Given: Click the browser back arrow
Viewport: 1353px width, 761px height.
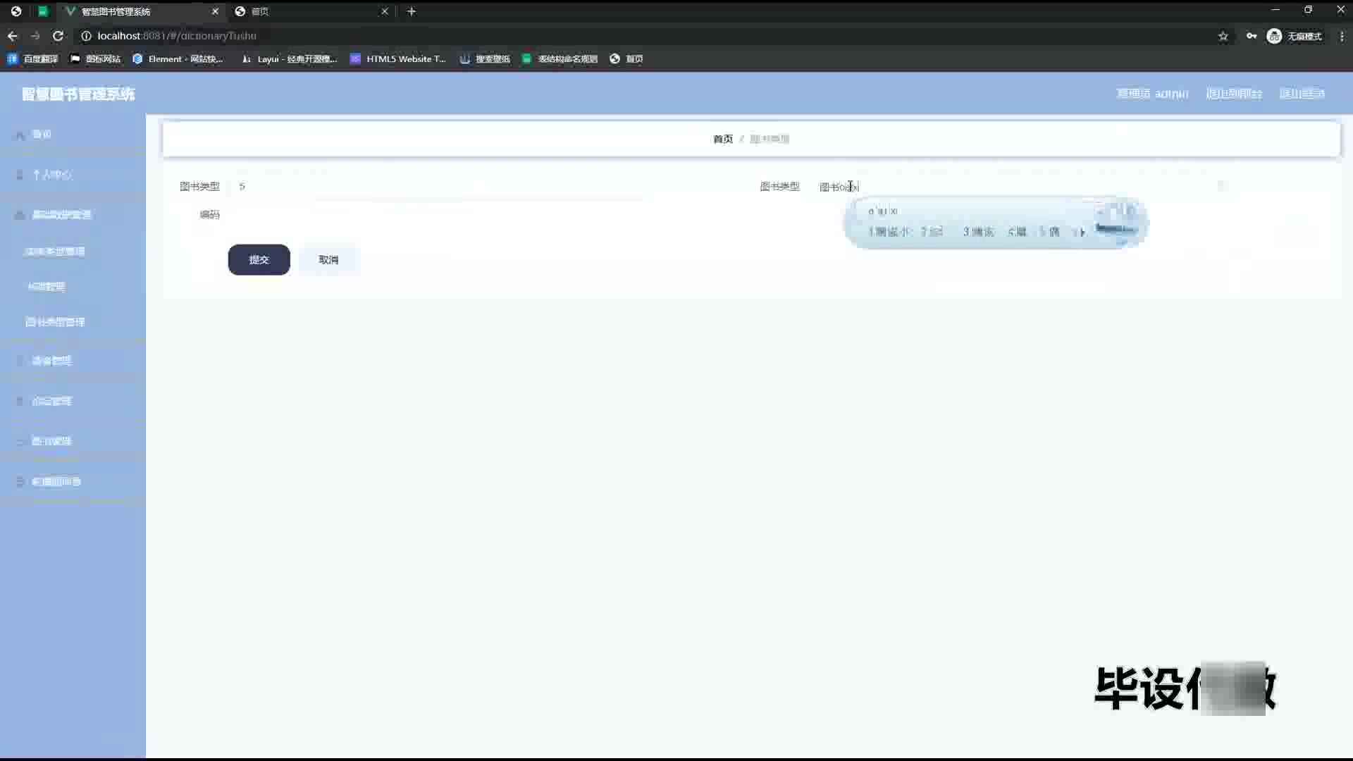Looking at the screenshot, I should pyautogui.click(x=13, y=36).
